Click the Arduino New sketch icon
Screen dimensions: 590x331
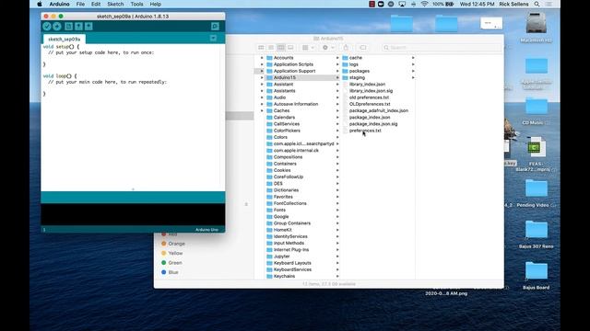tap(68, 27)
